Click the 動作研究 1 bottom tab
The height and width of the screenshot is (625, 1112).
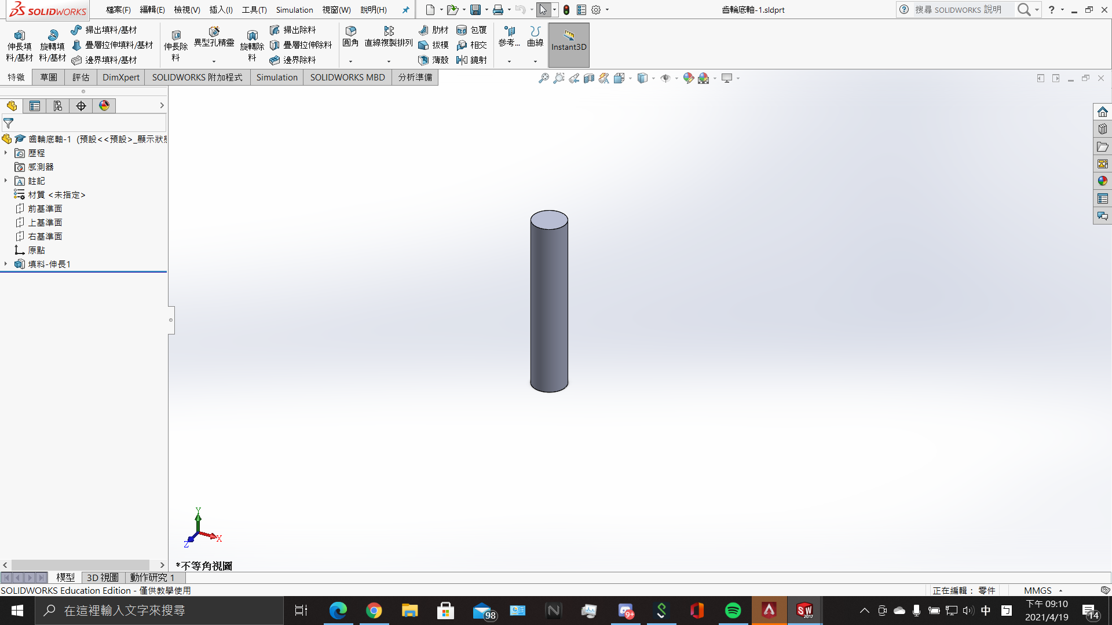[x=152, y=577]
